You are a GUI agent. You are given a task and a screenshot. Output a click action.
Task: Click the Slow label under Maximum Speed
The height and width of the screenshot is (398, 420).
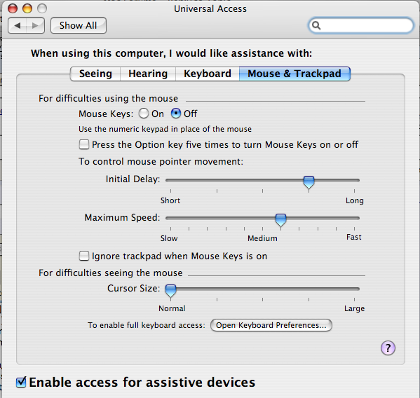tap(169, 238)
